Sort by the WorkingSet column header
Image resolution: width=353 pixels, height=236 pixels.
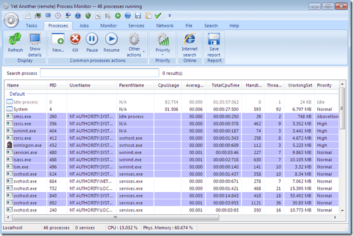299,85
